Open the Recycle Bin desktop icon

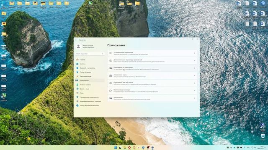click(x=263, y=137)
